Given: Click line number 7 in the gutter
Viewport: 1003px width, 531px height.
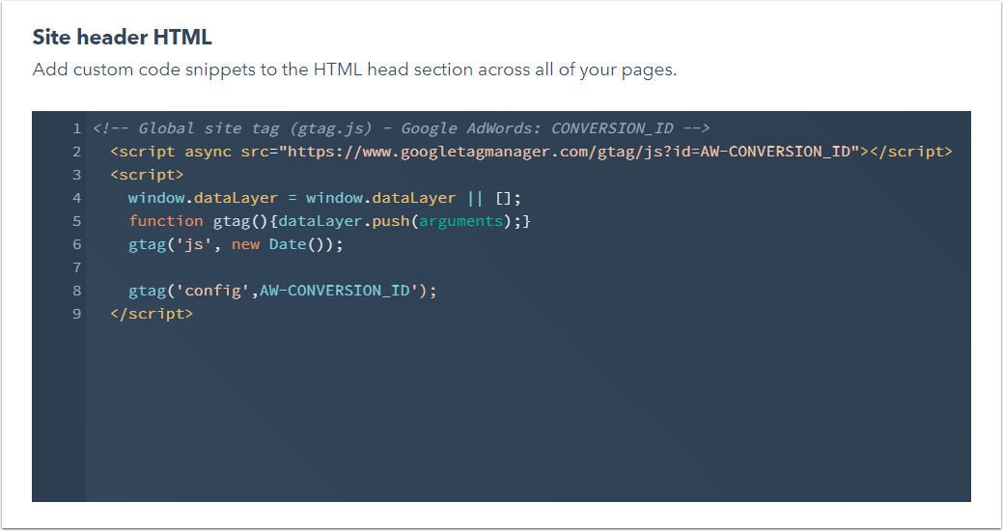Looking at the screenshot, I should 76,267.
